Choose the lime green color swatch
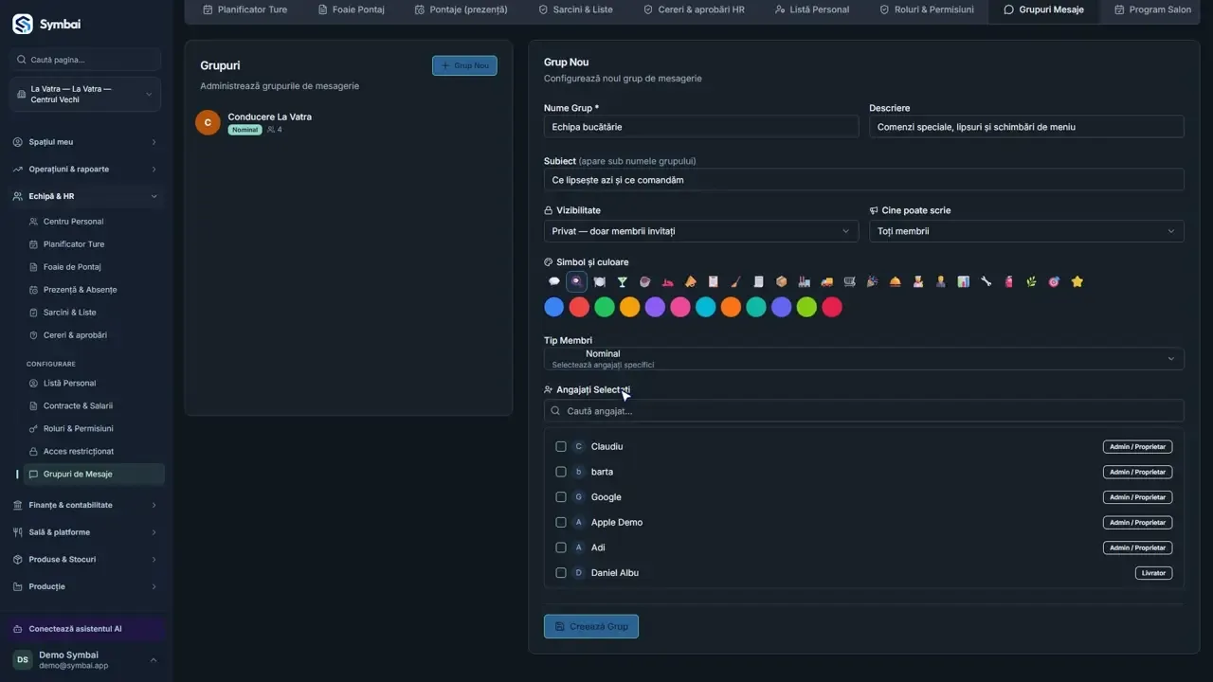 [x=806, y=307]
